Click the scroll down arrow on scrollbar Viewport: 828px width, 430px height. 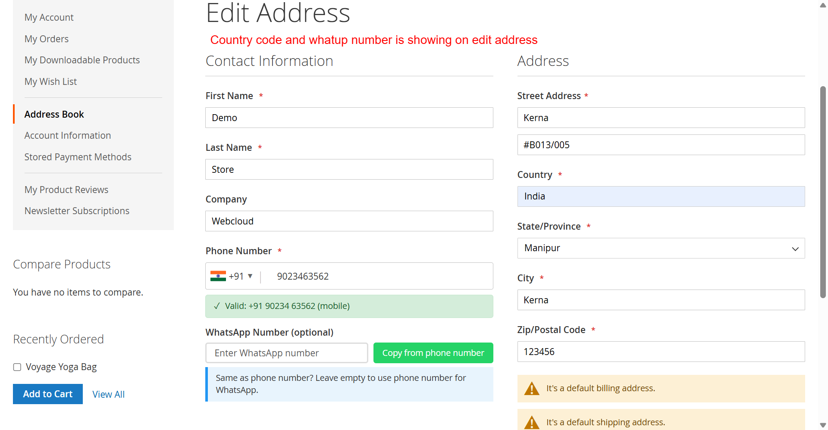(823, 425)
